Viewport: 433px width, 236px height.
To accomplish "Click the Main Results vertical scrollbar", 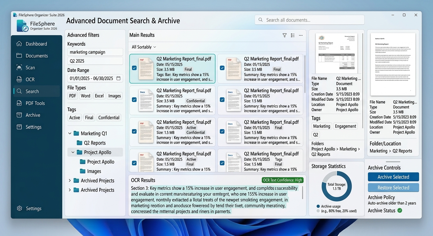I will (305, 74).
